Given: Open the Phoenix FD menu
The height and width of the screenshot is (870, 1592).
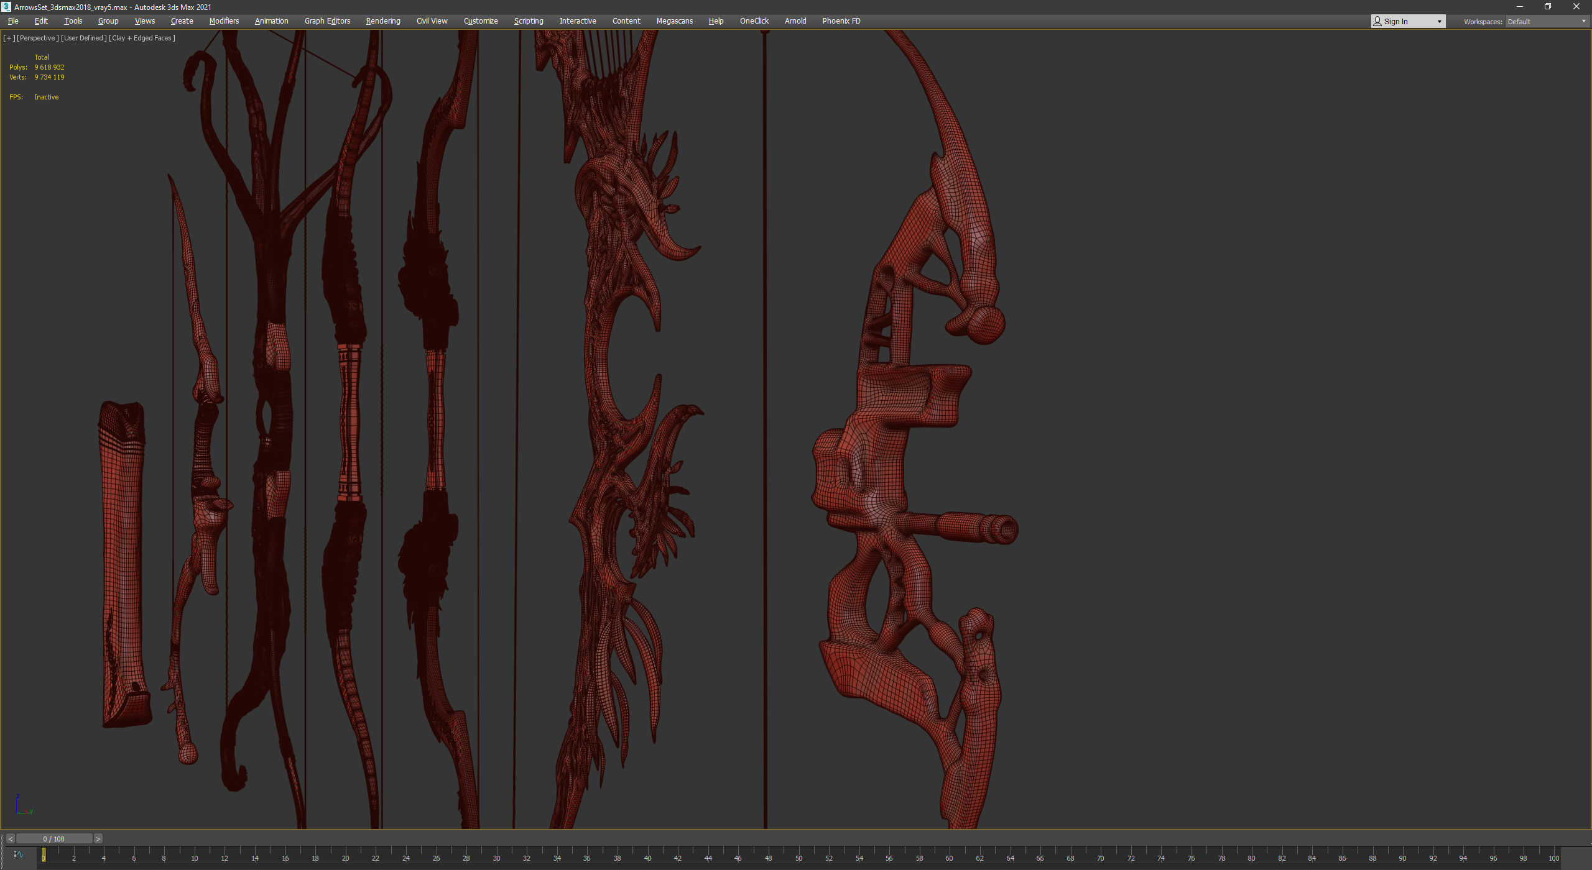Looking at the screenshot, I should (x=841, y=21).
